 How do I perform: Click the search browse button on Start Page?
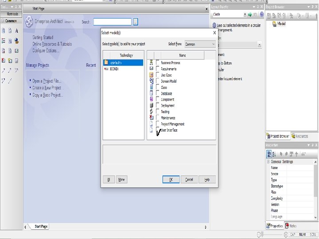(136, 22)
